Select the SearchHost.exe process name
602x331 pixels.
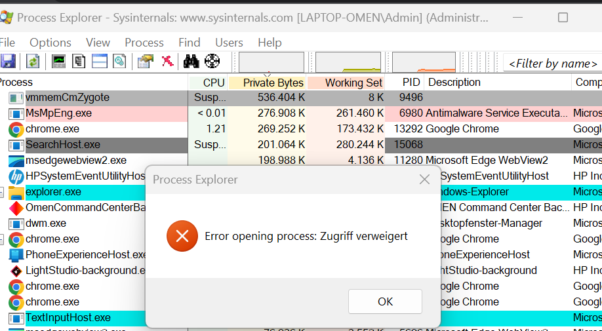pos(63,146)
